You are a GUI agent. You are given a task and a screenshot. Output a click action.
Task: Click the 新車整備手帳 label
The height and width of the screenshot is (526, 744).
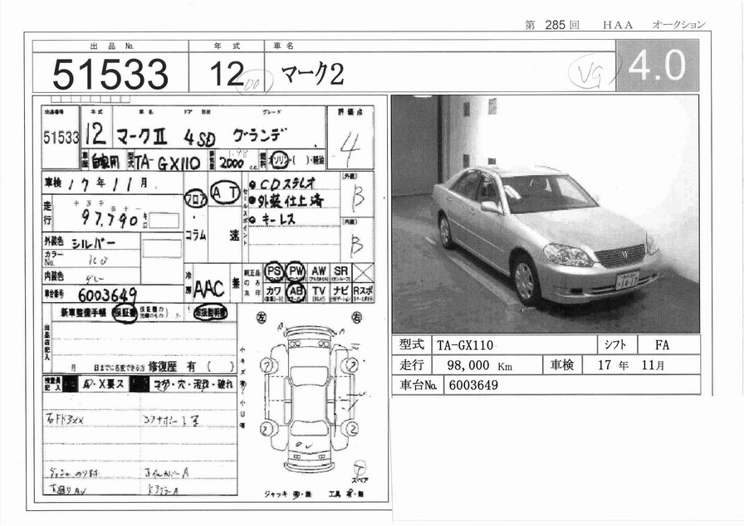tap(83, 313)
